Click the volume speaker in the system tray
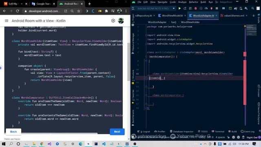 click(x=234, y=144)
